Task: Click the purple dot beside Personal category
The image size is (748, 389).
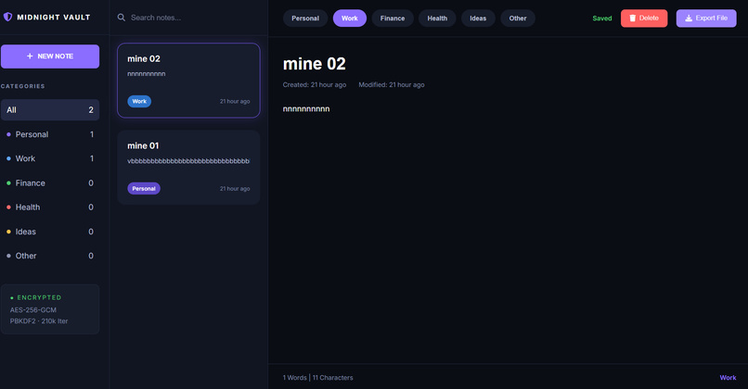Action: click(8, 134)
